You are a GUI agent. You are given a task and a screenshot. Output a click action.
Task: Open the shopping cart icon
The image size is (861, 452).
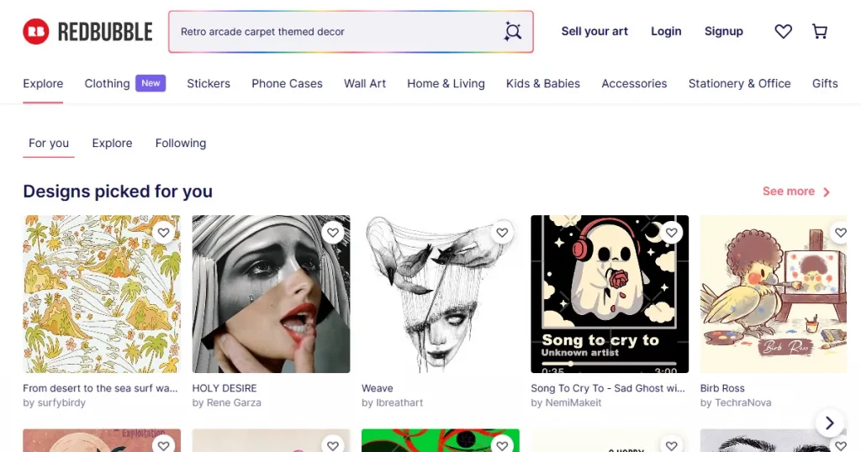click(x=820, y=31)
